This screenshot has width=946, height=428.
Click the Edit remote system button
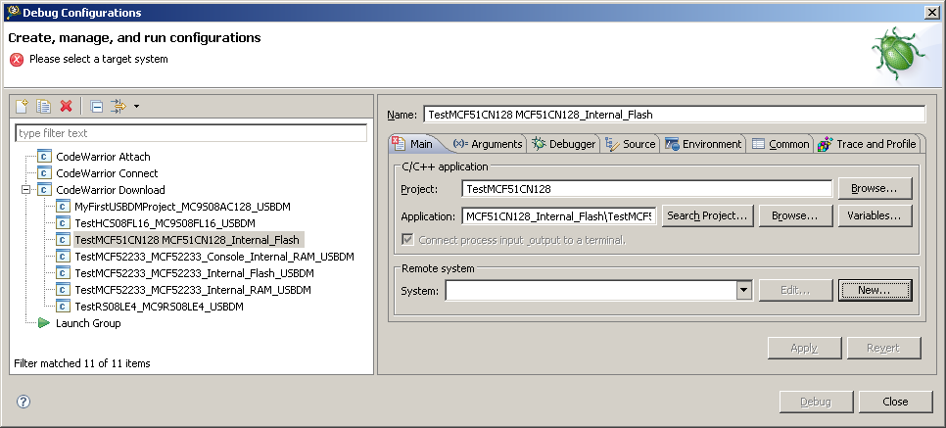(x=796, y=290)
